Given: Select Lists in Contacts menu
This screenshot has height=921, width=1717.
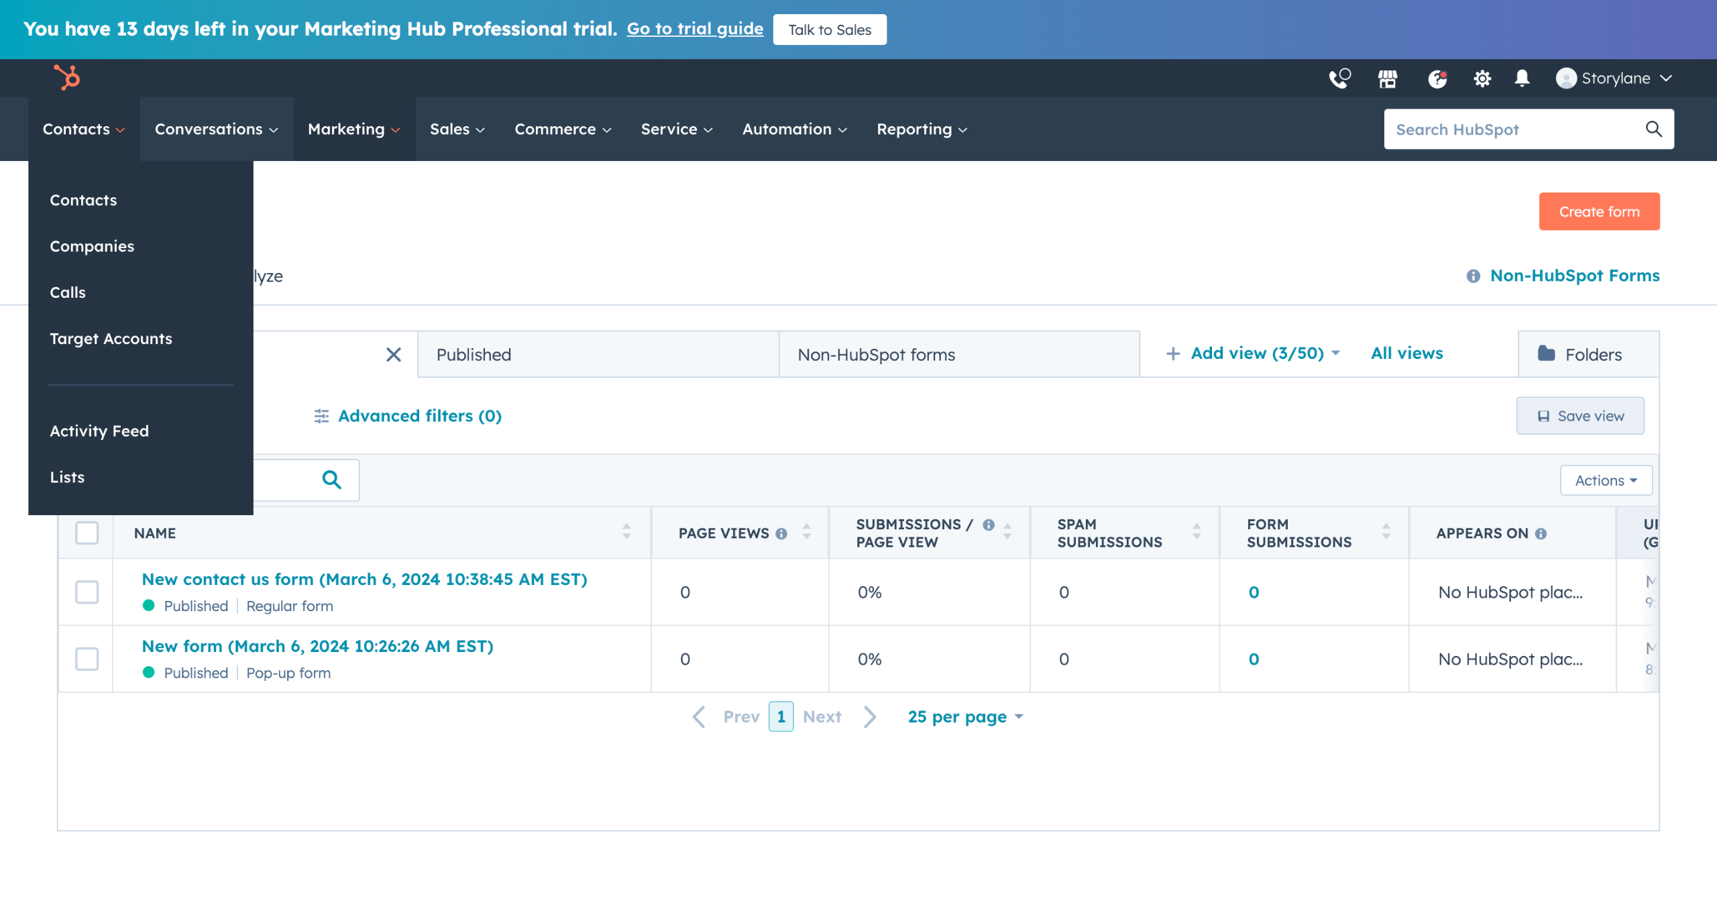Looking at the screenshot, I should click(x=67, y=477).
